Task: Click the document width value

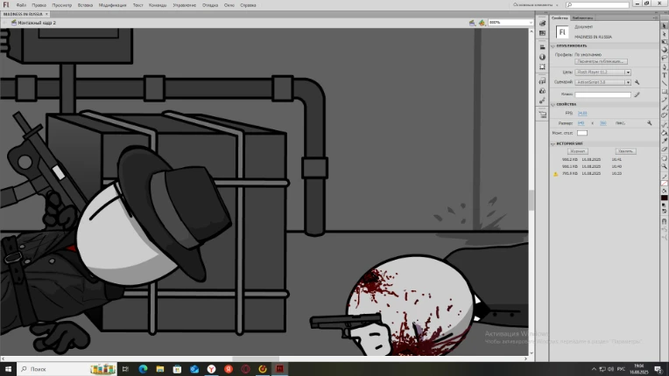Action: click(x=581, y=123)
